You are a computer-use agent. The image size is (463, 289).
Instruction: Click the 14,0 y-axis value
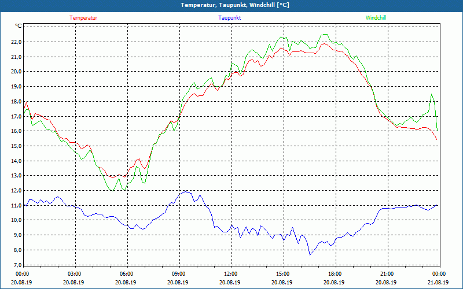(x=17, y=161)
